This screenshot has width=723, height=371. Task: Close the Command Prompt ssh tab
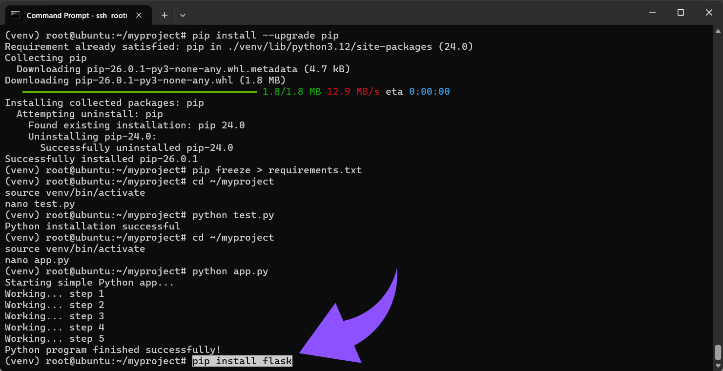click(139, 15)
